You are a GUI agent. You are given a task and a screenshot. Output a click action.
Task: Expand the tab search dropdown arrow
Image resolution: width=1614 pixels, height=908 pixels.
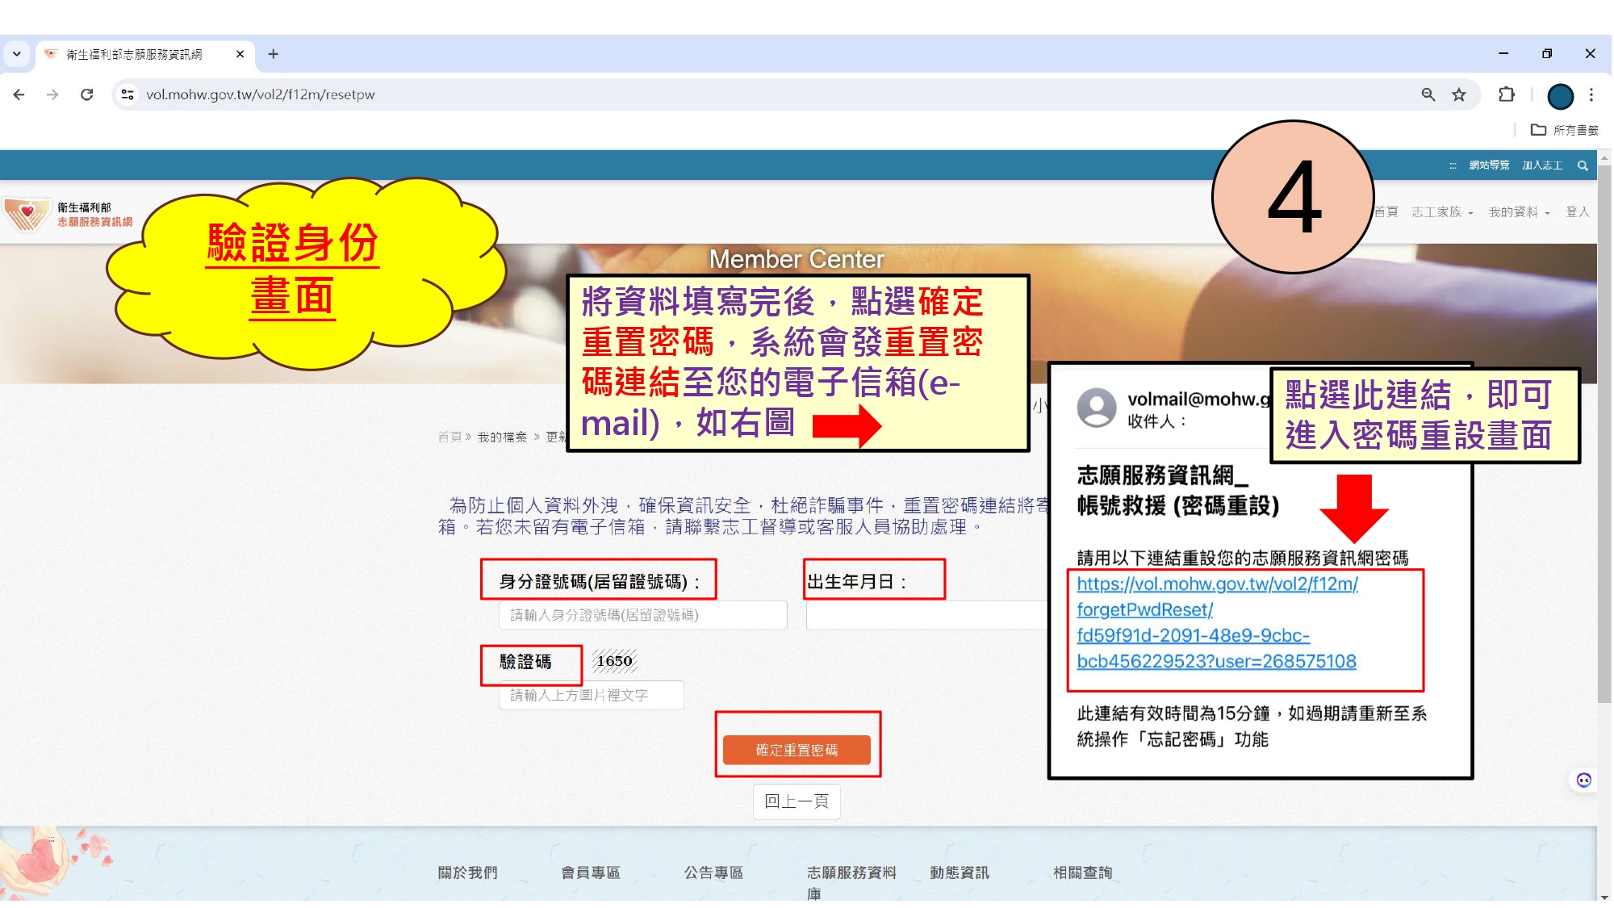tap(16, 54)
